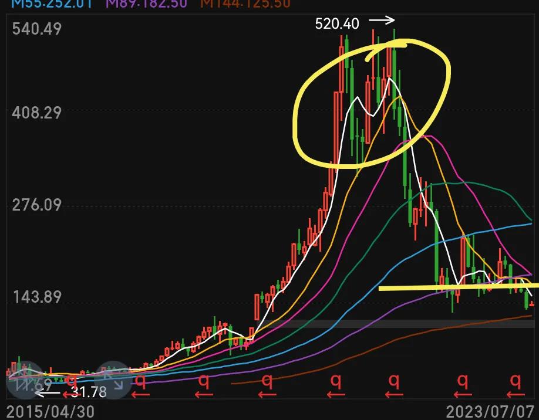The image size is (539, 420).
Task: Tap the 2023/07/07 end date
Action: (490, 412)
